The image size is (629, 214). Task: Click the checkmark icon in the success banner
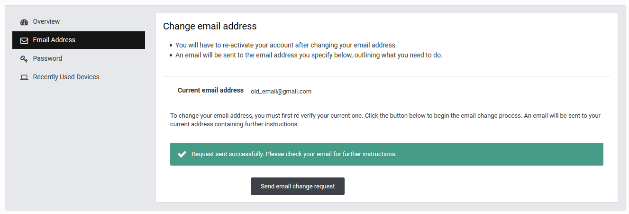(182, 154)
